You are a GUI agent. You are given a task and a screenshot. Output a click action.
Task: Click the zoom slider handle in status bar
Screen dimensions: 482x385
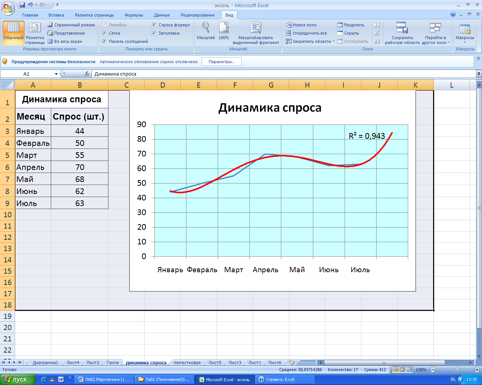pyautogui.click(x=457, y=370)
